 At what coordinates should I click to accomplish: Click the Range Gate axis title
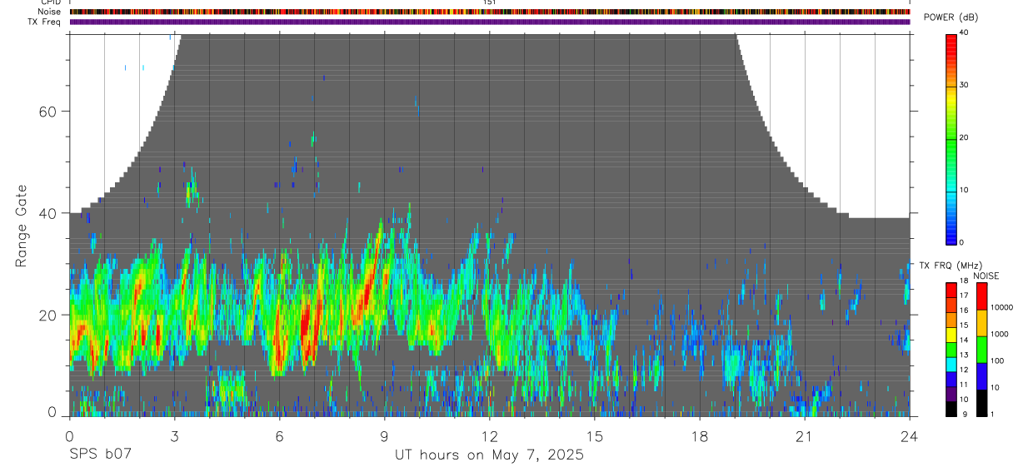pos(22,226)
